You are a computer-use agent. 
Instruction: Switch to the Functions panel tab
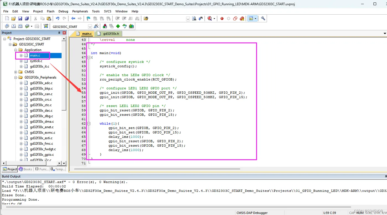[x=42, y=169]
